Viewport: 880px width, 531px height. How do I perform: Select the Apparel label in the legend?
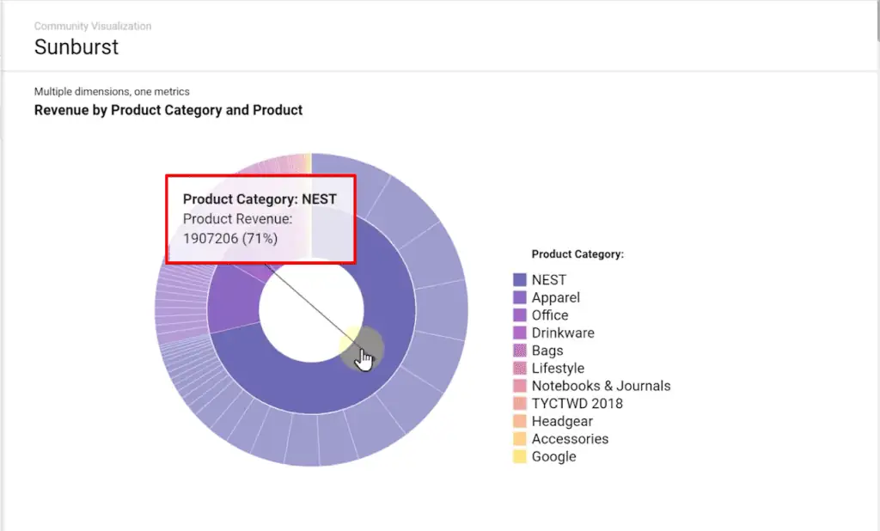[554, 297]
